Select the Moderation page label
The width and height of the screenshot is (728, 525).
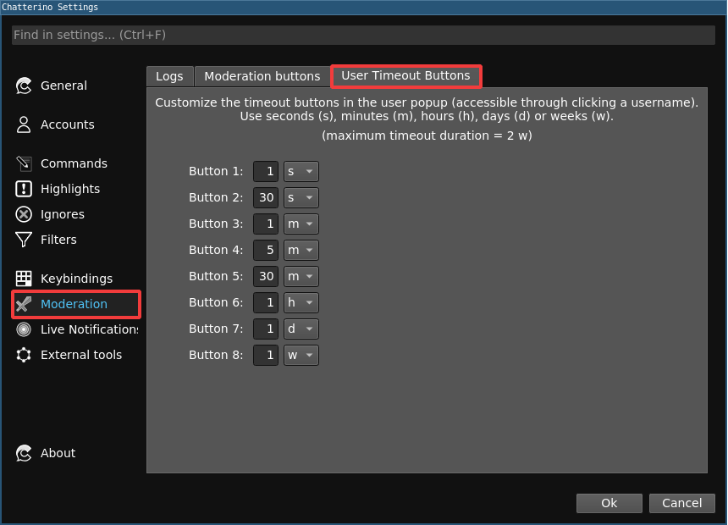pyautogui.click(x=74, y=304)
